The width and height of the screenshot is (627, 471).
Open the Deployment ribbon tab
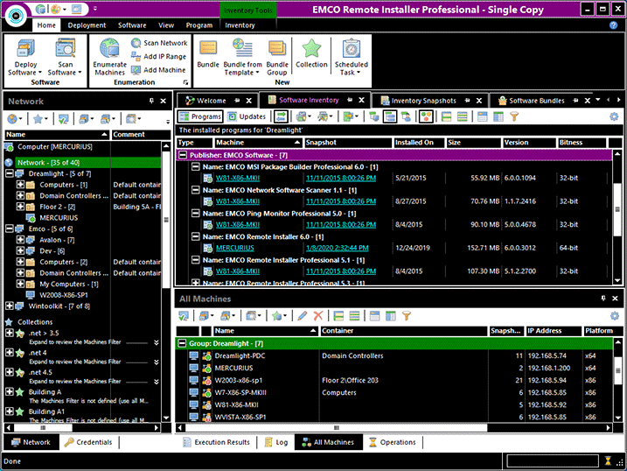pyautogui.click(x=87, y=25)
